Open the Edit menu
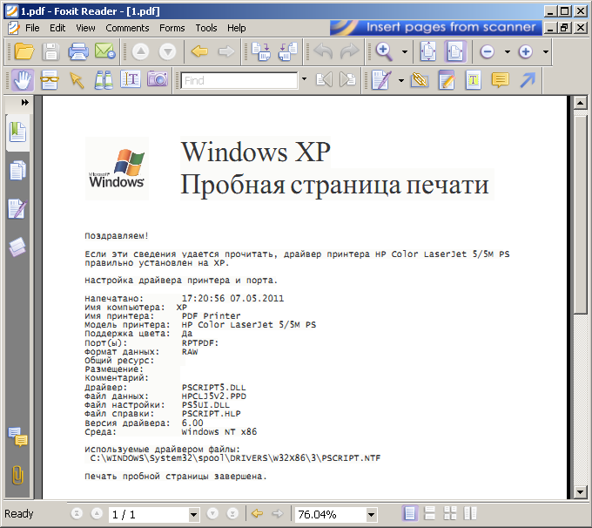This screenshot has width=592, height=528. click(57, 28)
